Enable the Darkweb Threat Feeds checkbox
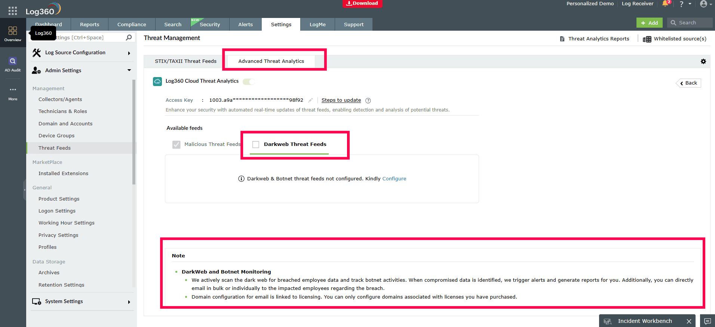The width and height of the screenshot is (715, 327). (x=256, y=144)
